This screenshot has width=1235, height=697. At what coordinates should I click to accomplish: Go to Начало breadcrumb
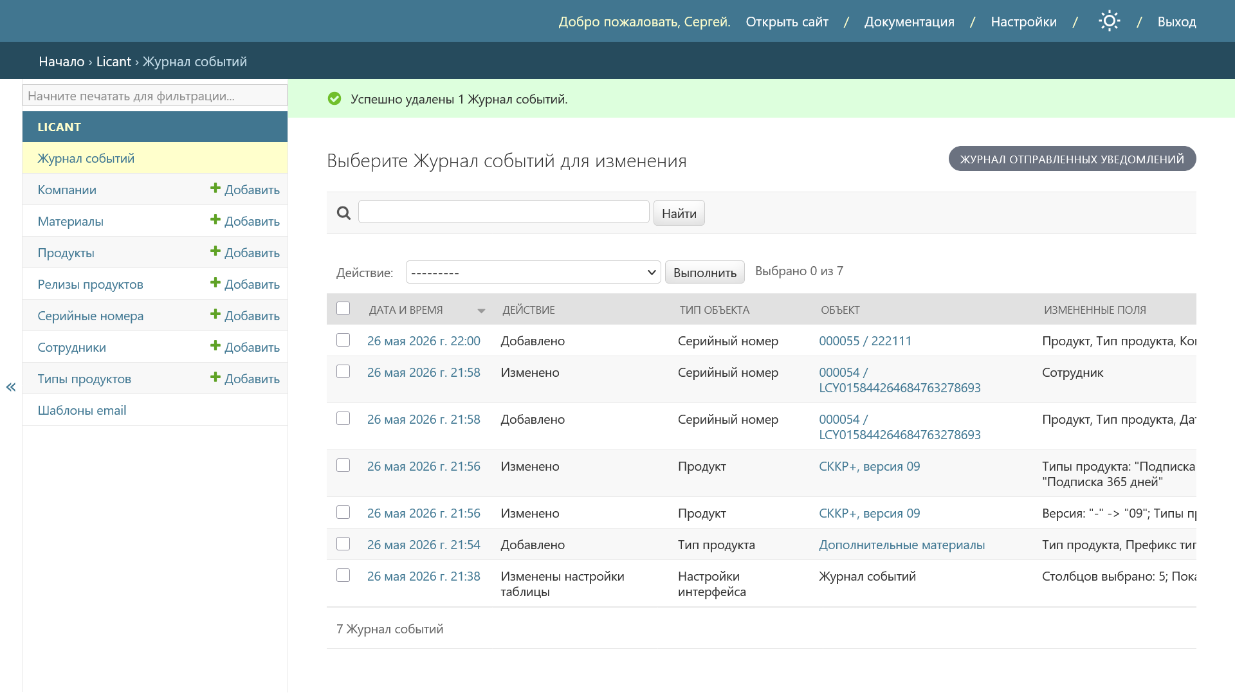coord(62,62)
